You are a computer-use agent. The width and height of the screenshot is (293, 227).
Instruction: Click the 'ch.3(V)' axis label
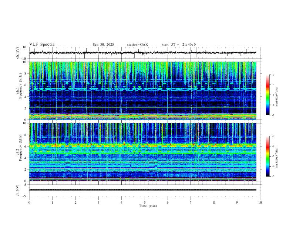pyautogui.click(x=18, y=190)
